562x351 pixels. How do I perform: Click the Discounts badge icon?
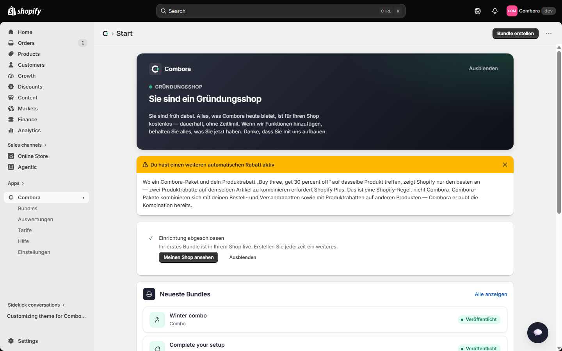(x=11, y=87)
